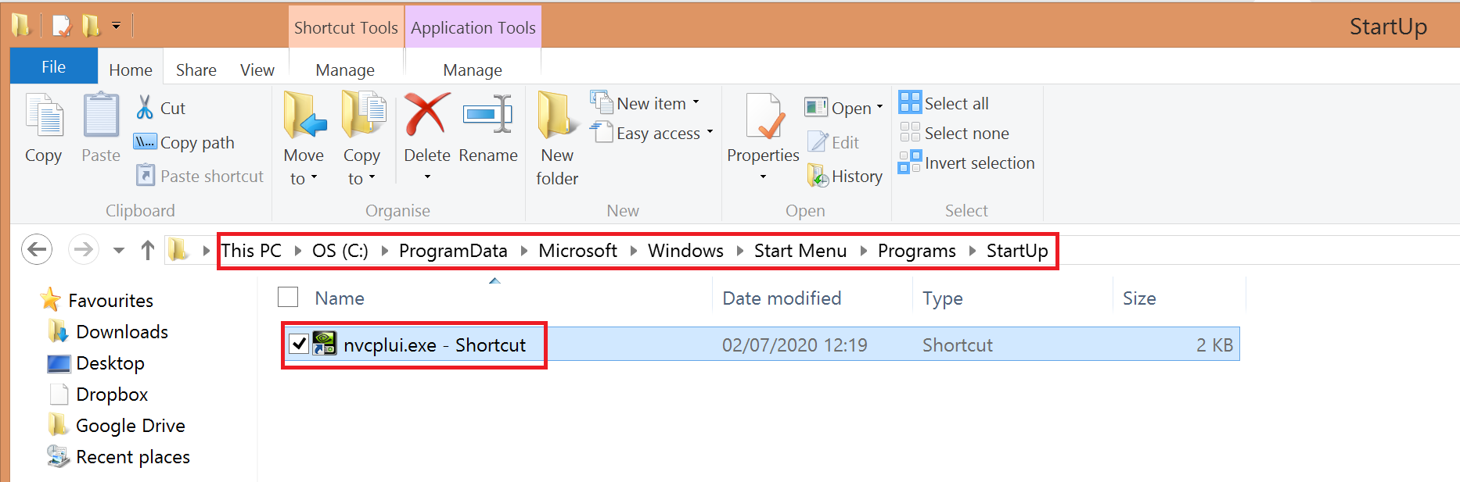1460x482 pixels.
Task: Open file History
Action: (845, 176)
